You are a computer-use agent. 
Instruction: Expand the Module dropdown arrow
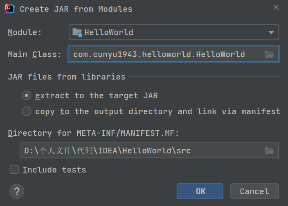pos(271,33)
